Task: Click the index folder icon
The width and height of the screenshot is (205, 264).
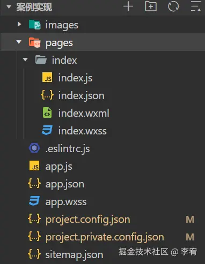Action: point(41,59)
